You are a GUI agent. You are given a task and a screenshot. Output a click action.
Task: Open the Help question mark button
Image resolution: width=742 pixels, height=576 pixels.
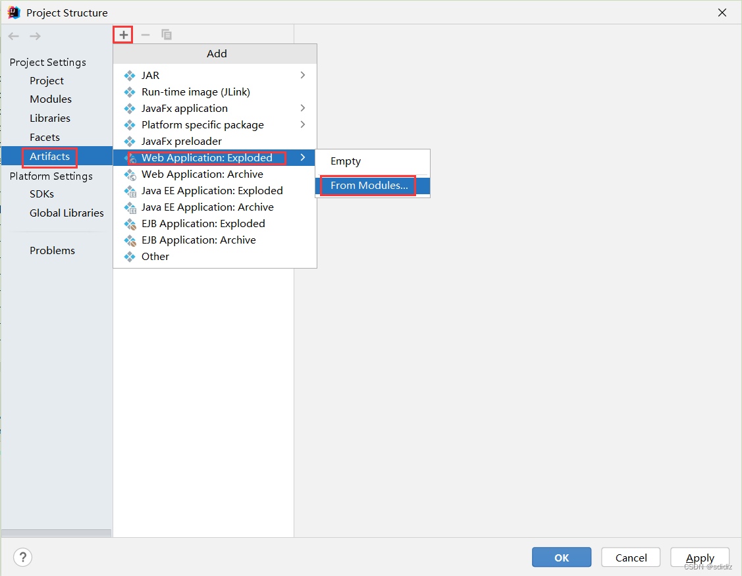pyautogui.click(x=22, y=557)
